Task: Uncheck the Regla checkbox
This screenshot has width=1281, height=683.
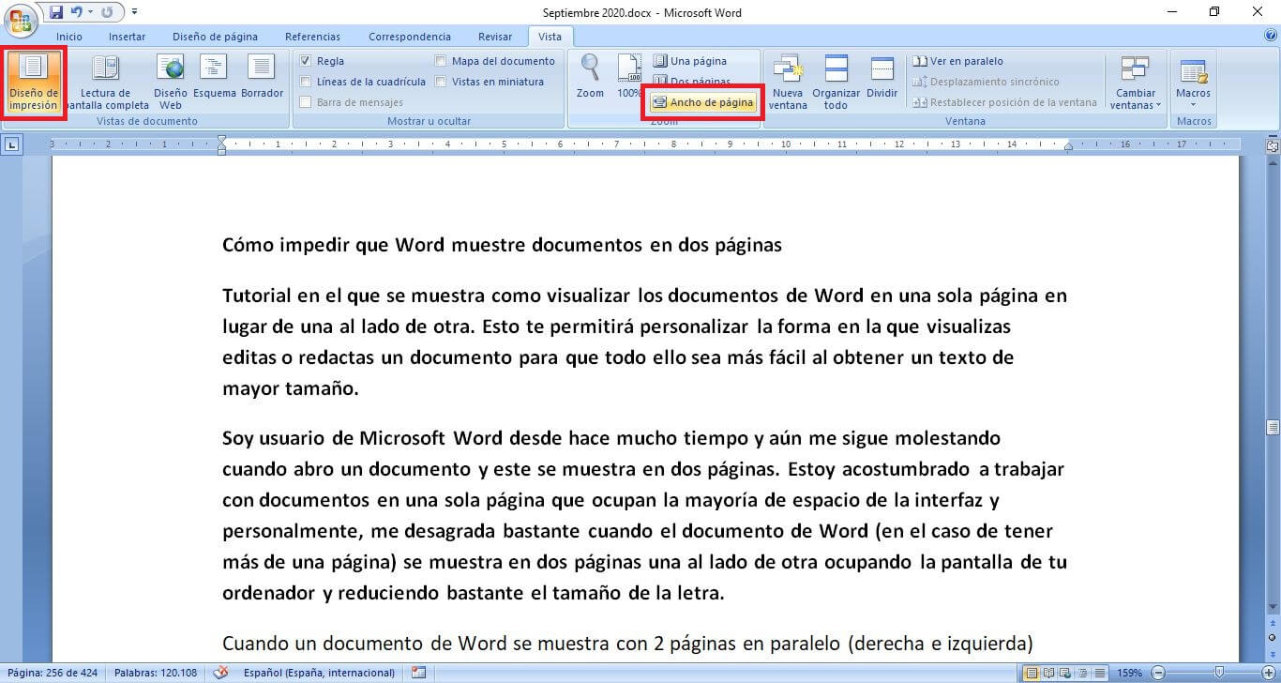Action: pos(306,61)
